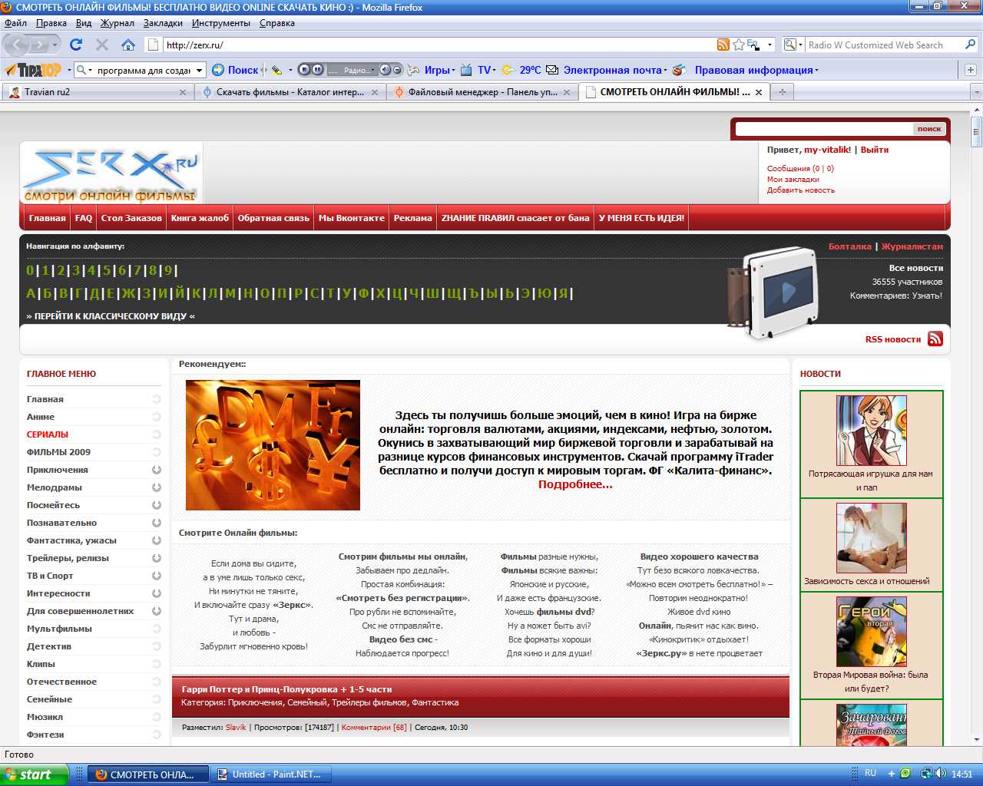This screenshot has height=786, width=983.
Task: Click the red RSS новости feed icon
Action: pos(935,339)
